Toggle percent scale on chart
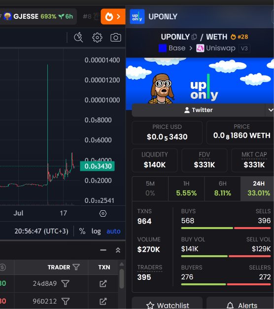The image size is (274, 309). pyautogui.click(x=82, y=231)
